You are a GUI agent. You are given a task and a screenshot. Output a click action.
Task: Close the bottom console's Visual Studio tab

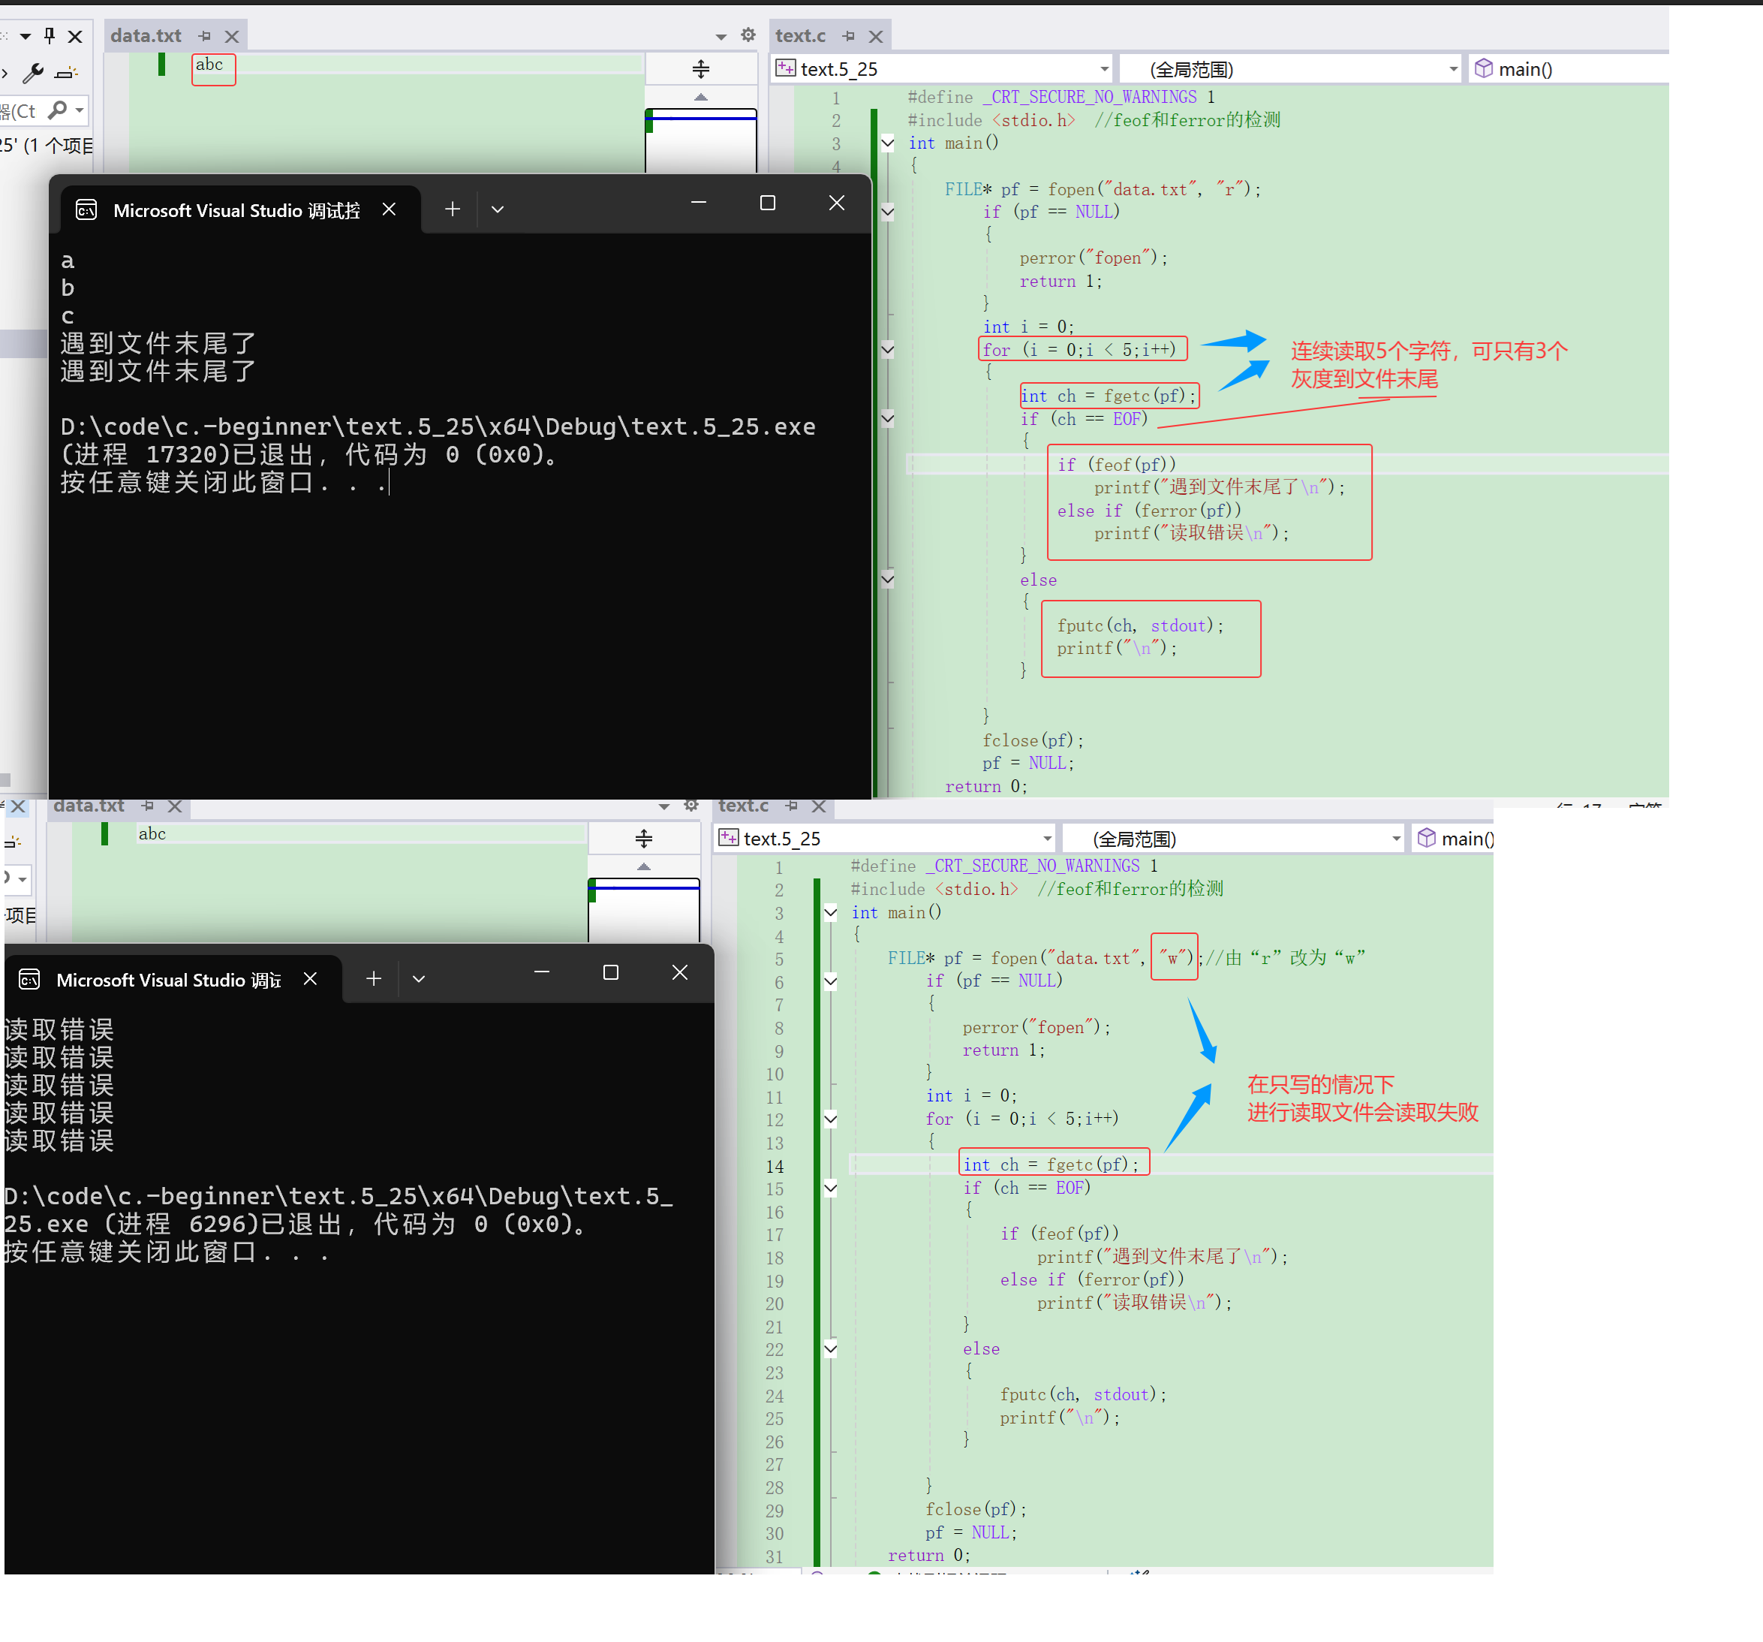[x=311, y=979]
